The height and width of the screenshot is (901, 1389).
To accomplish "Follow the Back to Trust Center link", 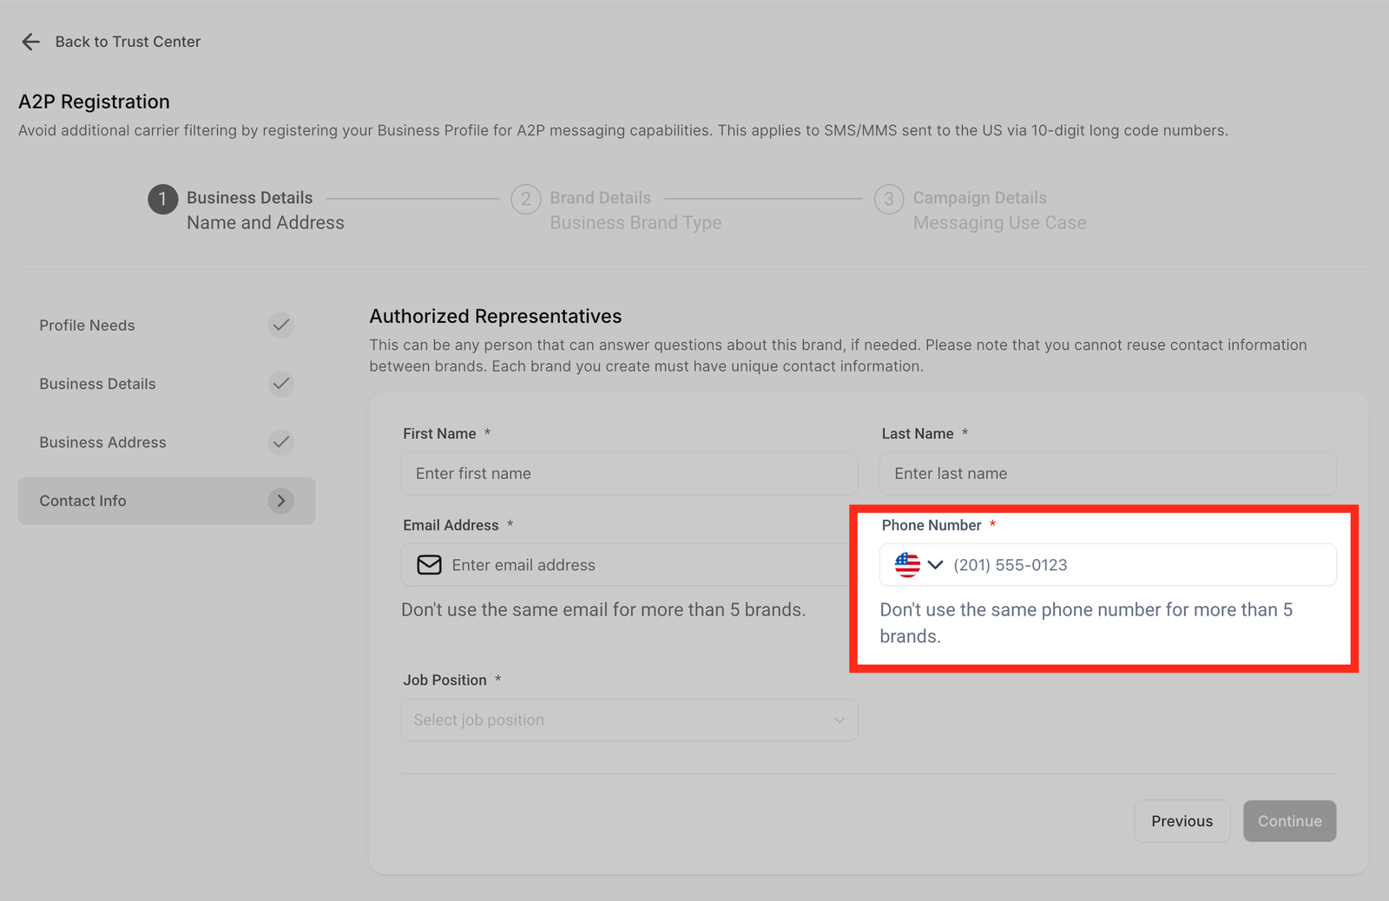I will click(128, 42).
